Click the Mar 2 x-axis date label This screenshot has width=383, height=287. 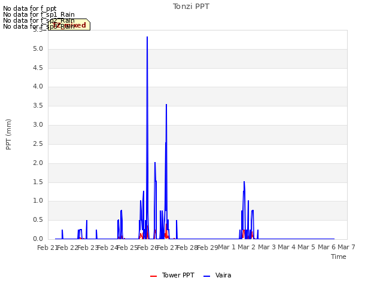[247, 247]
